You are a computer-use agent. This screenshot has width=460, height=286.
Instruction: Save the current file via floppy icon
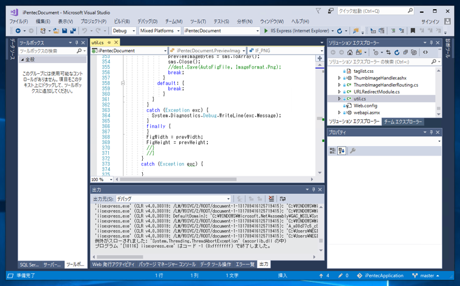coord(65,30)
